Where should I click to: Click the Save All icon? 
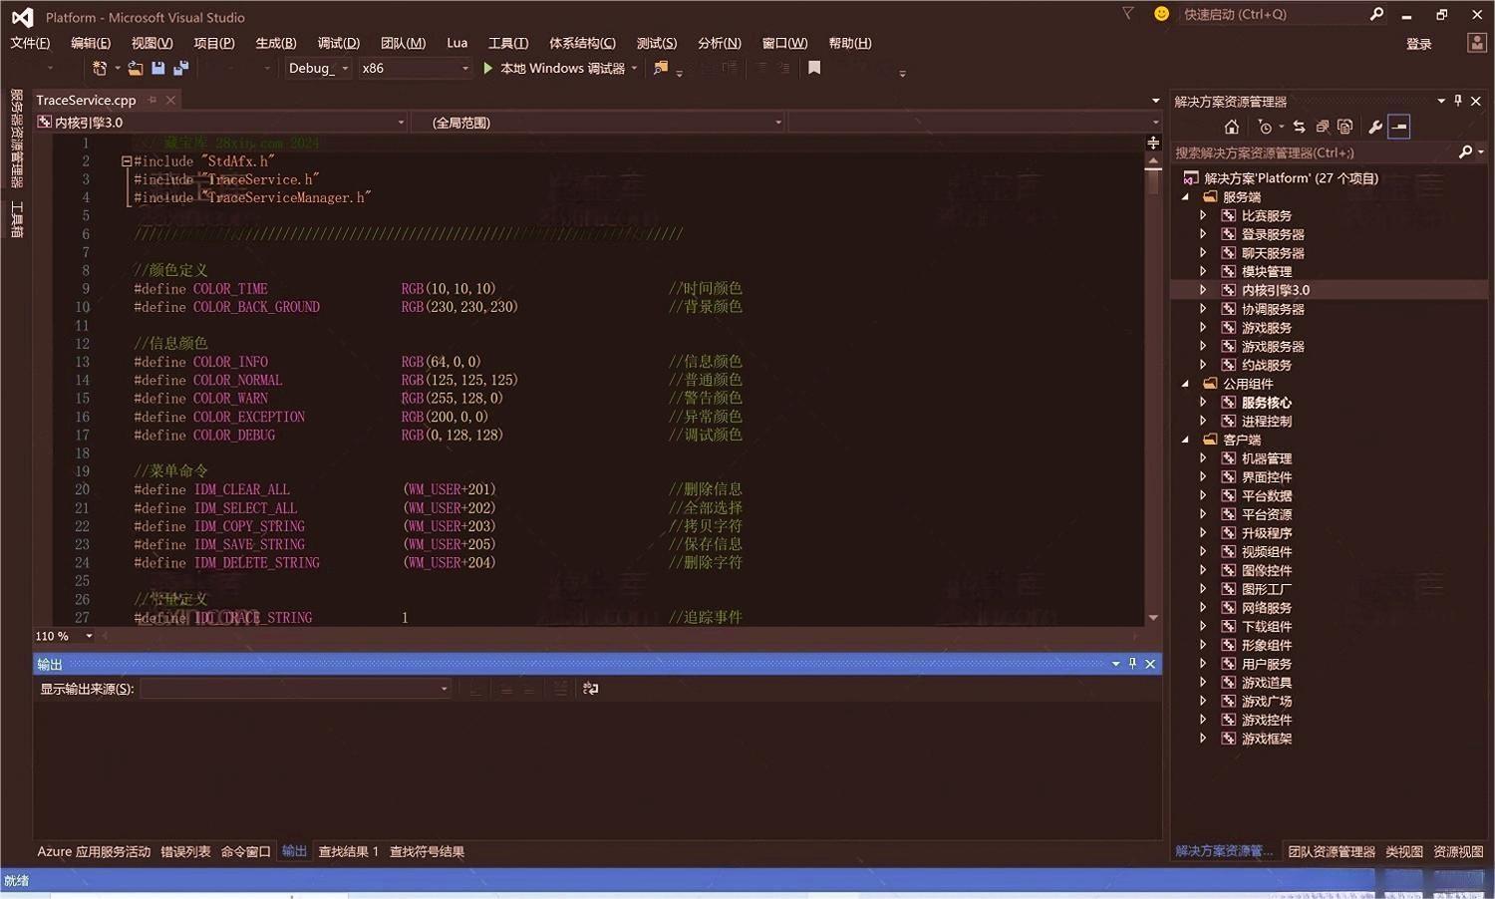coord(180,68)
